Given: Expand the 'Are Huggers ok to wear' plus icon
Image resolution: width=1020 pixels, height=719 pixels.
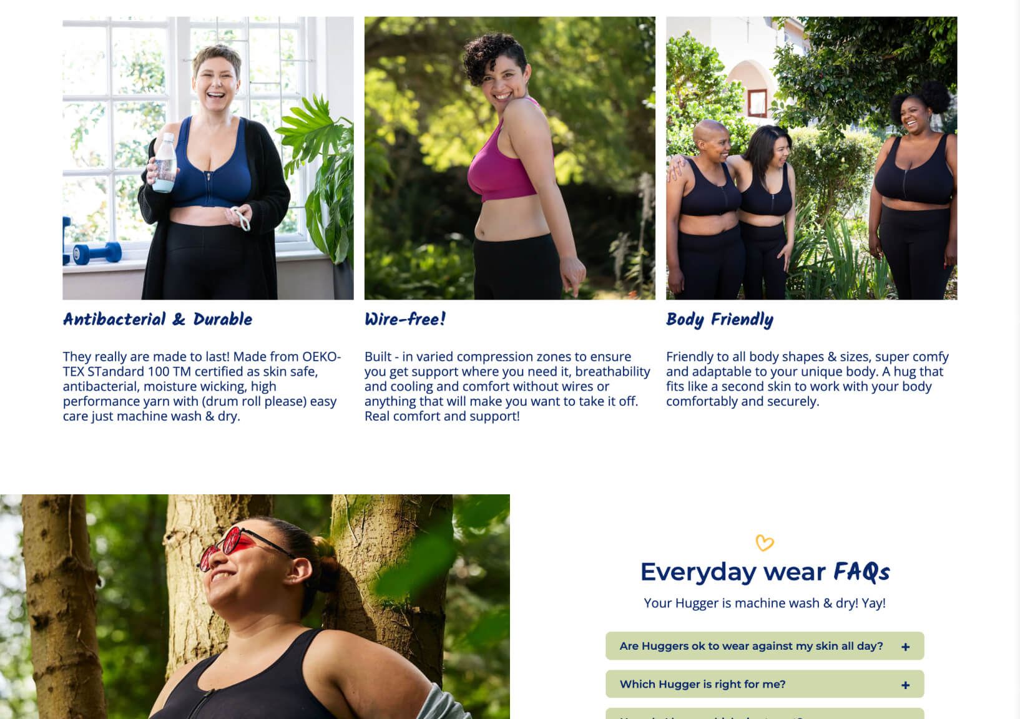Looking at the screenshot, I should pyautogui.click(x=905, y=647).
